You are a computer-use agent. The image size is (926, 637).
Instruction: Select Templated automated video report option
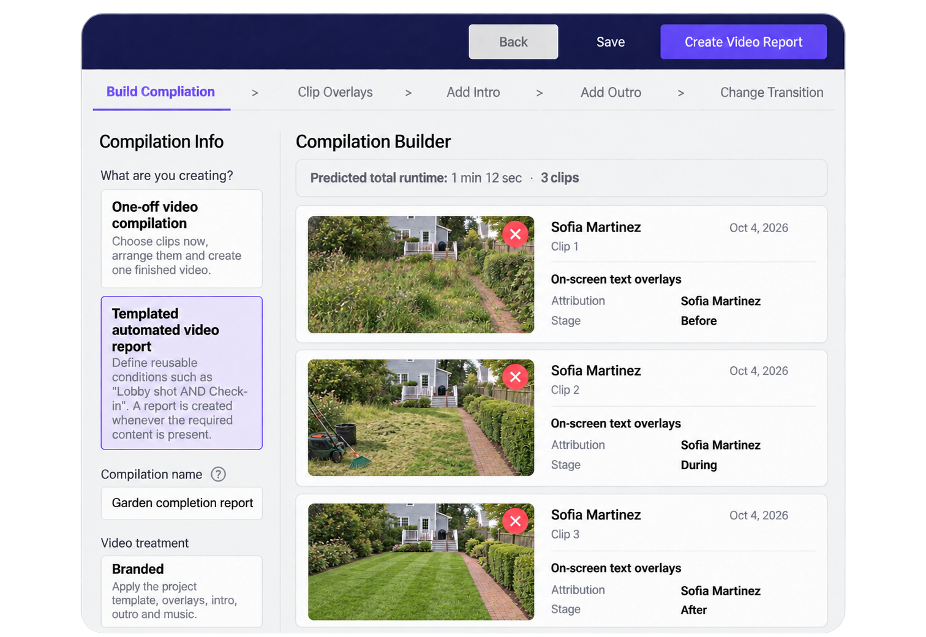tap(182, 373)
